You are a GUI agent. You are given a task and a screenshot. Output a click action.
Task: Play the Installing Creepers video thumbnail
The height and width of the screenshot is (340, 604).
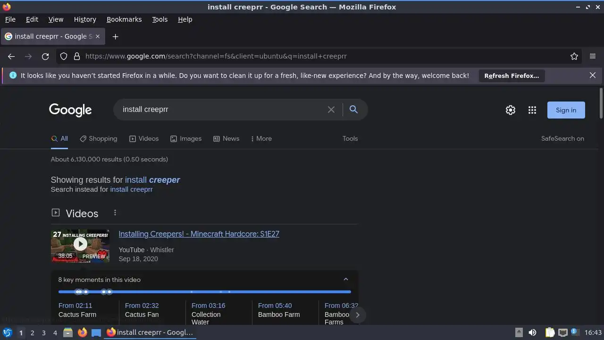pyautogui.click(x=80, y=246)
